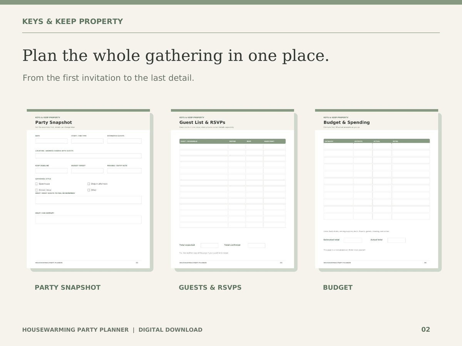
Task: Click the 'Actual total' field
Action: pyautogui.click(x=397, y=240)
